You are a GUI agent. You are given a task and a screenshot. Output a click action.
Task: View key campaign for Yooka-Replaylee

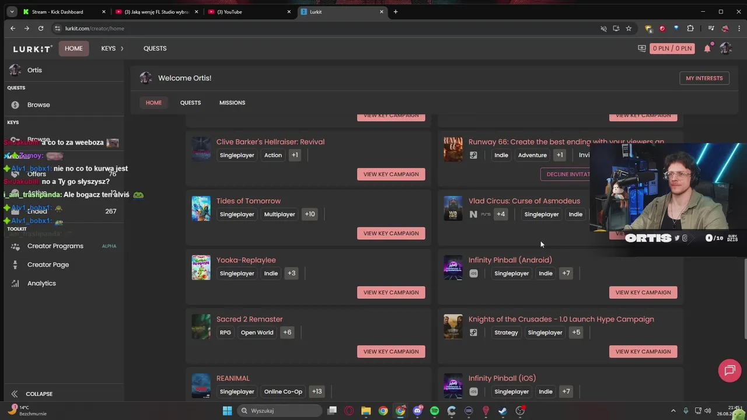[x=391, y=292]
